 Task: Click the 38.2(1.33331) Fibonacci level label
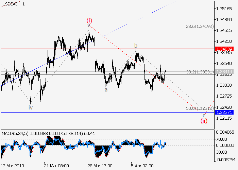coord(199,72)
